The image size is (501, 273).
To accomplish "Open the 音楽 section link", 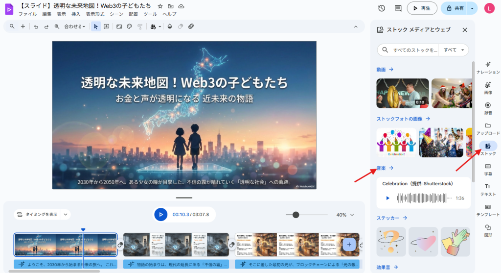I will coord(385,168).
